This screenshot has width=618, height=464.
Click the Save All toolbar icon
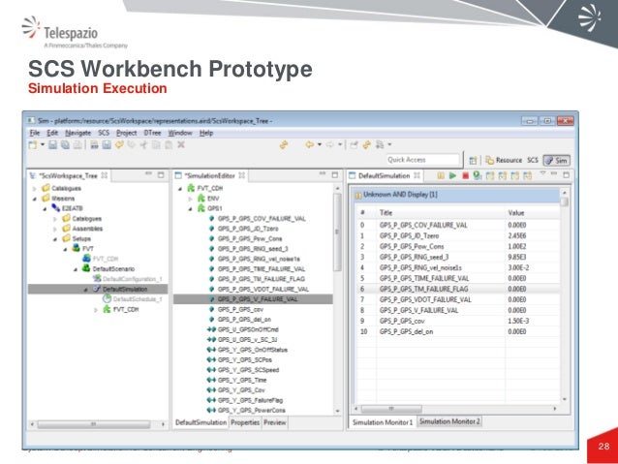(65, 144)
